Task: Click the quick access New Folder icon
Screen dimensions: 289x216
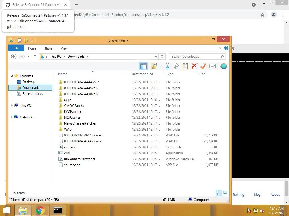Action: (26, 40)
